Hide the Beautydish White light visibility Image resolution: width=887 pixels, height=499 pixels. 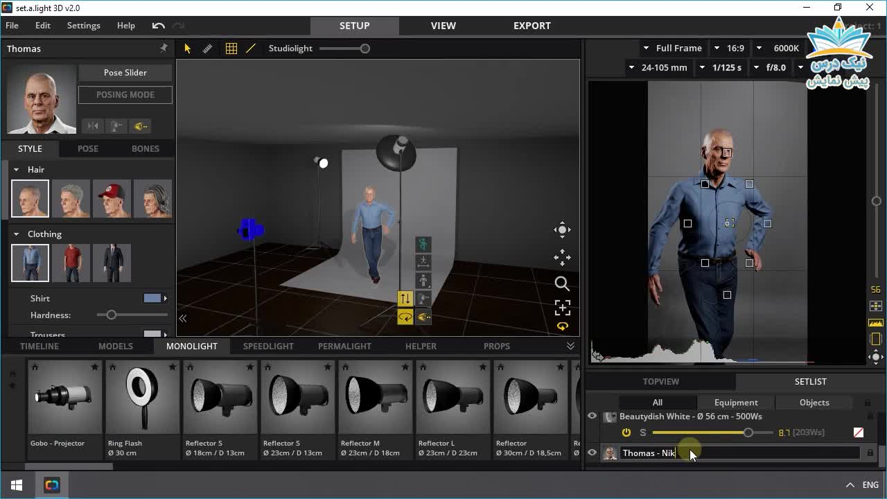(x=592, y=417)
